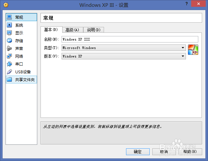Open the USB设备 plug icon
Image resolution: width=208 pixels, height=161 pixels.
point(9,72)
